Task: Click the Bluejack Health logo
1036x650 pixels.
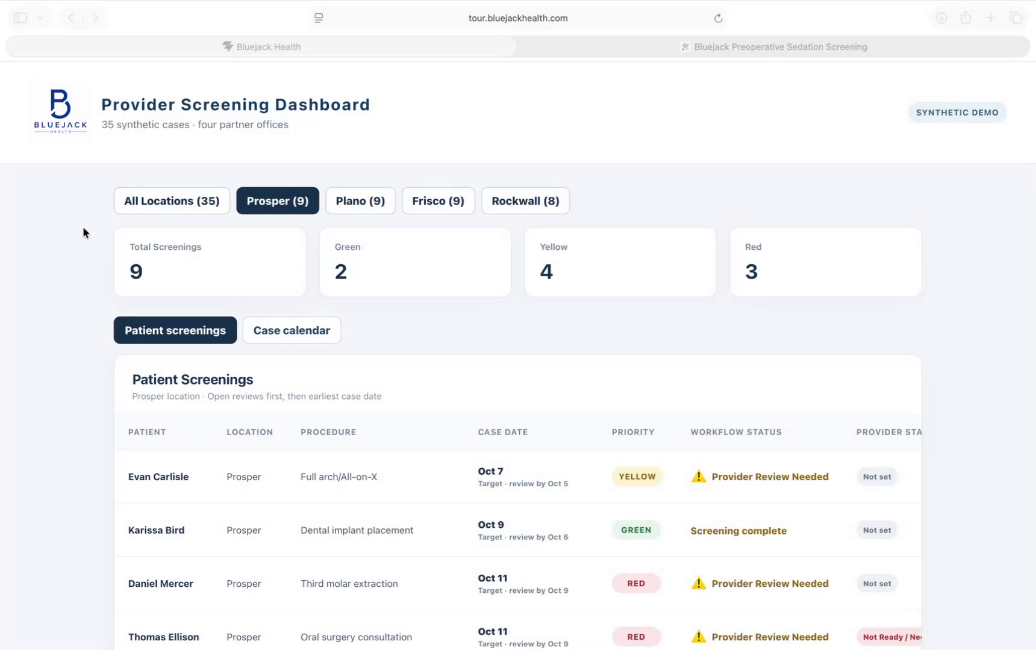Action: [x=60, y=111]
